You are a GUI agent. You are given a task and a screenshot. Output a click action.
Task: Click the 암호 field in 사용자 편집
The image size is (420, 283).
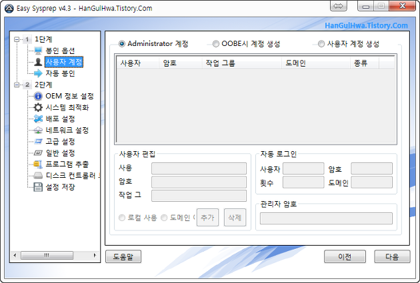[x=199, y=182]
